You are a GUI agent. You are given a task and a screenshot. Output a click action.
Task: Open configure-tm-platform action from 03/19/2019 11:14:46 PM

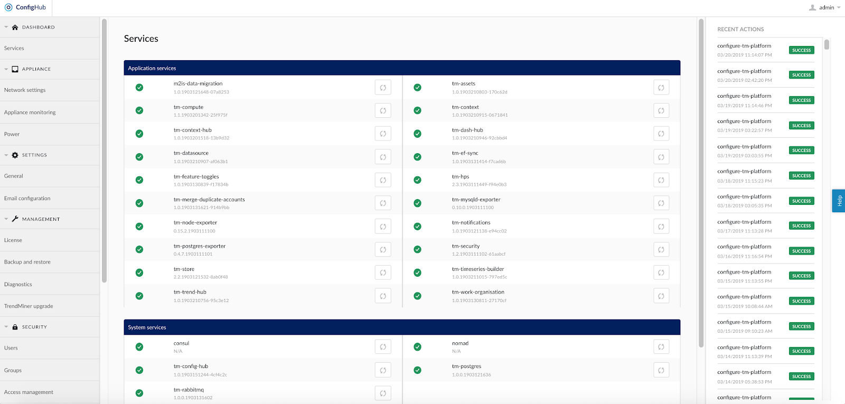click(744, 96)
